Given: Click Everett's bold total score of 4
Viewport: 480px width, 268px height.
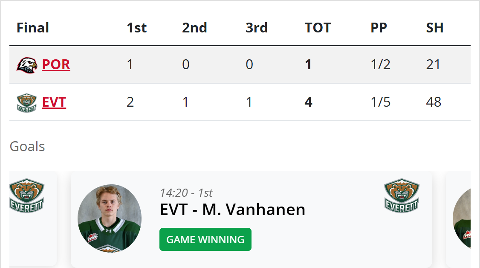Looking at the screenshot, I should point(308,102).
